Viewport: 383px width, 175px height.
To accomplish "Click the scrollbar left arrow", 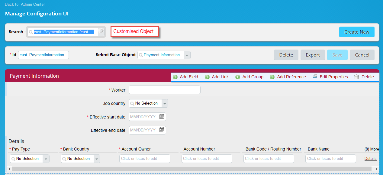I will coord(9,169).
